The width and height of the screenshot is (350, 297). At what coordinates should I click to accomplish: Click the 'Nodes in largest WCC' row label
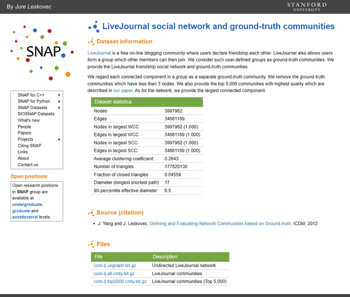[116, 127]
